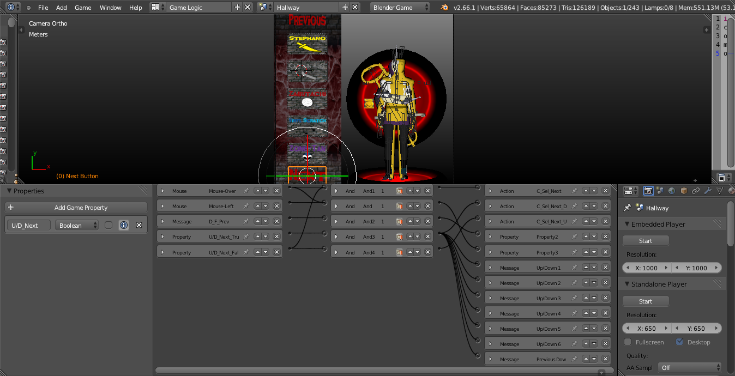This screenshot has width=735, height=376.
Task: Click the Embedded Player X: 1000 field
Action: click(x=647, y=268)
